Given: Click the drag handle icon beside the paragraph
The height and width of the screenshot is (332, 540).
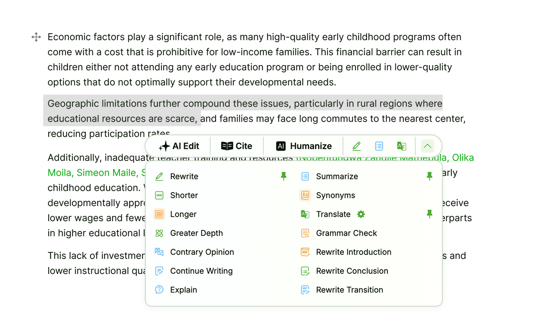Looking at the screenshot, I should tap(36, 37).
